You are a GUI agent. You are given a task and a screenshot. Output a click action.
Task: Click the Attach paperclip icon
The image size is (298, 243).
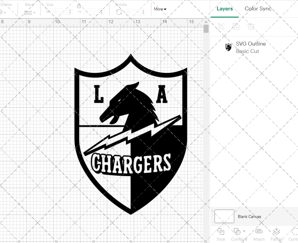(259, 231)
